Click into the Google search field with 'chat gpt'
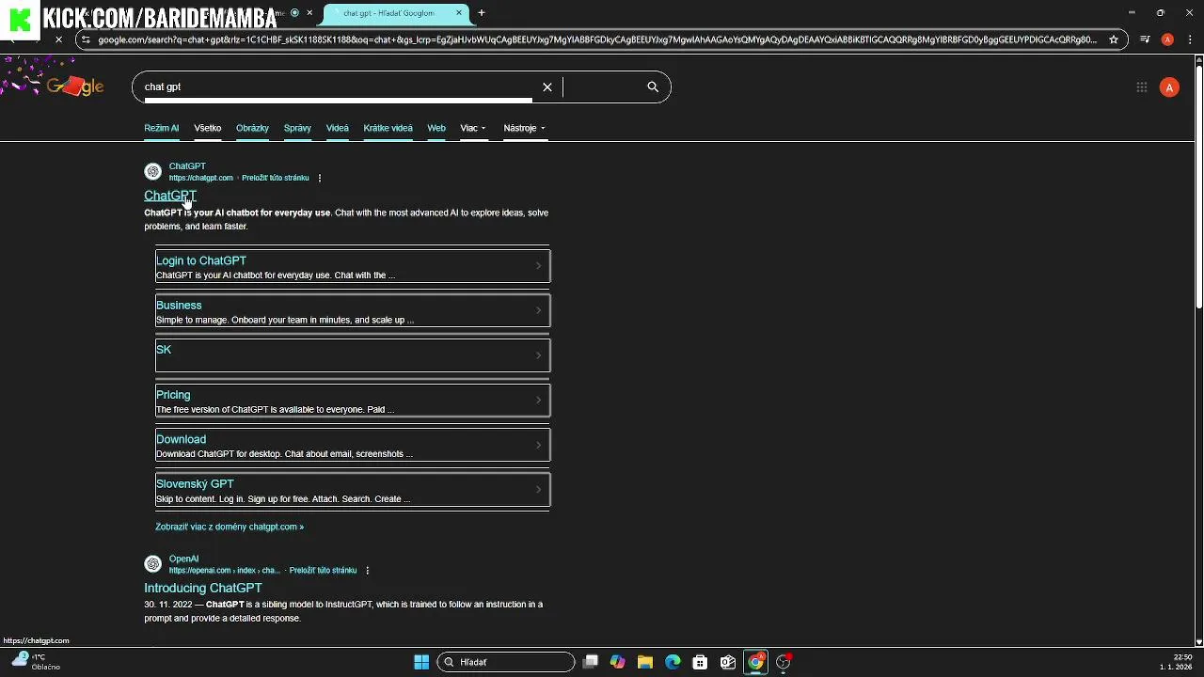This screenshot has width=1204, height=677. 339,87
